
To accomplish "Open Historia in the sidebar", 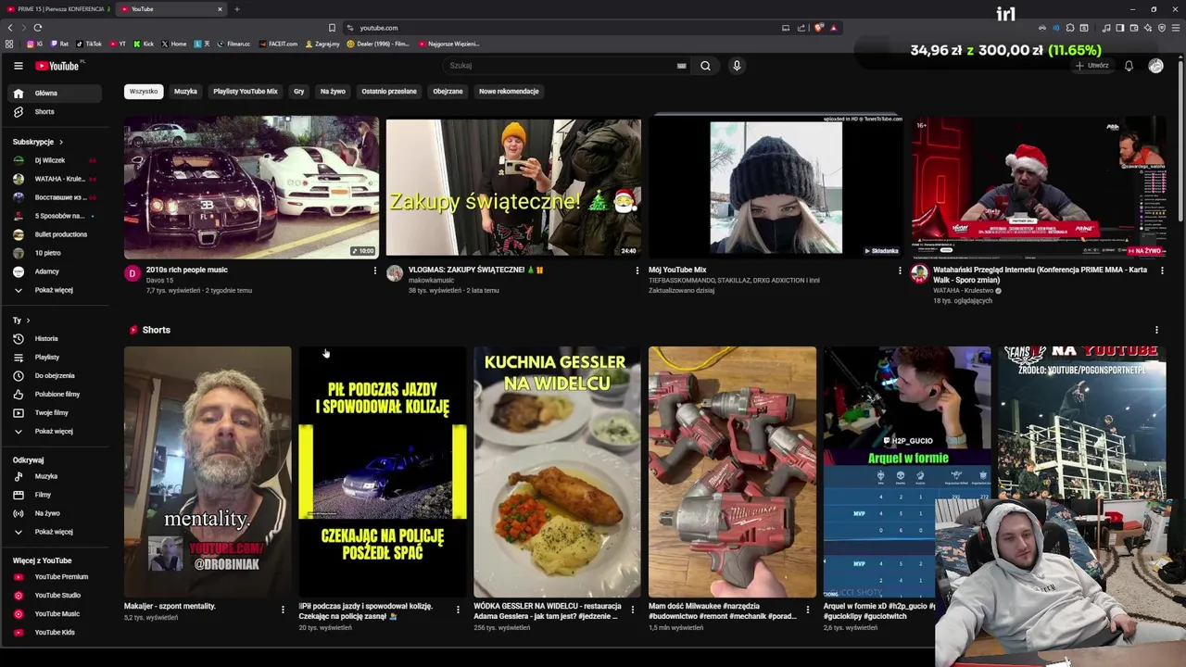I will (x=55, y=338).
